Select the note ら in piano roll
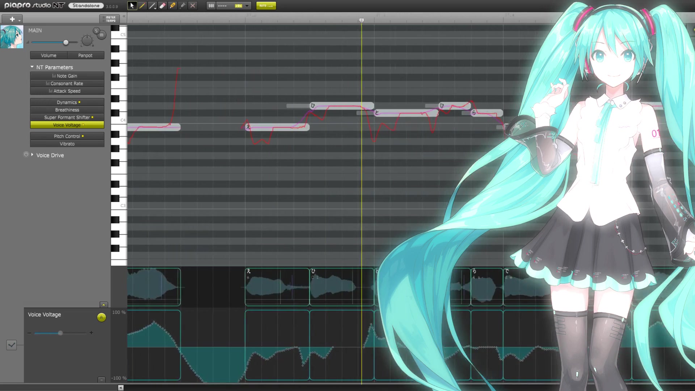 [487, 113]
